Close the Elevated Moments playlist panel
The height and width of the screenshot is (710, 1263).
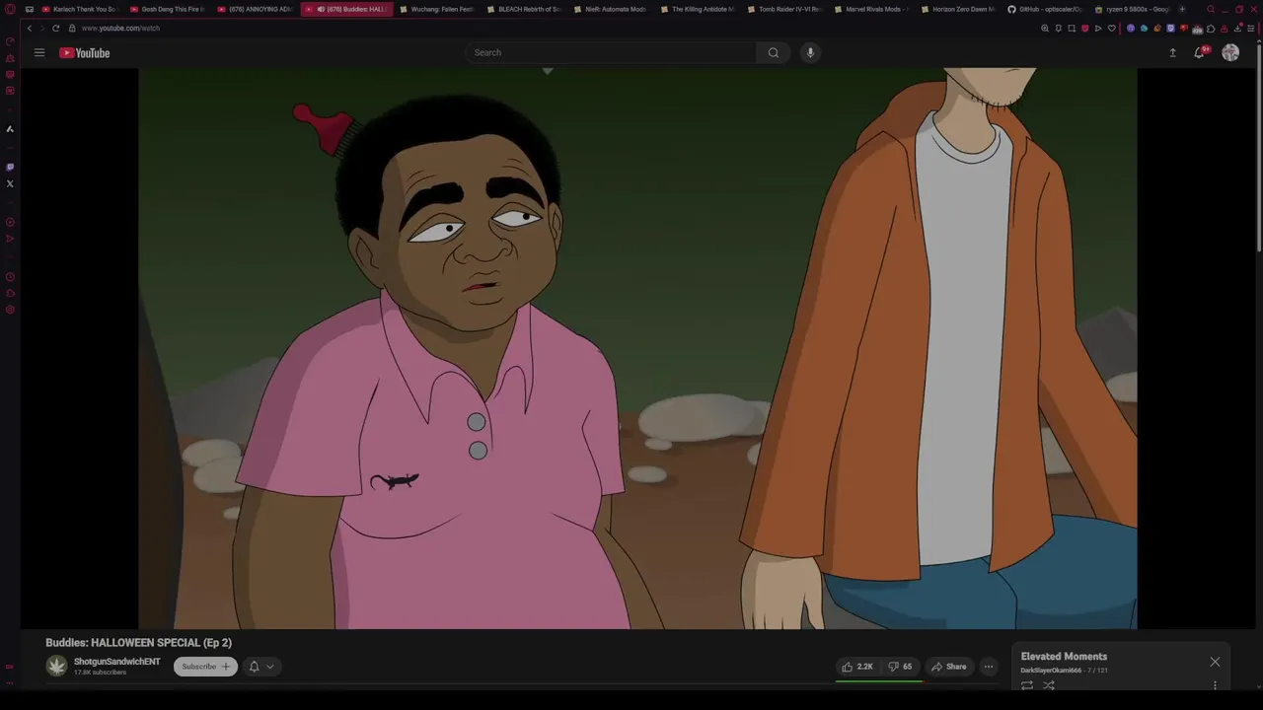[x=1215, y=662]
